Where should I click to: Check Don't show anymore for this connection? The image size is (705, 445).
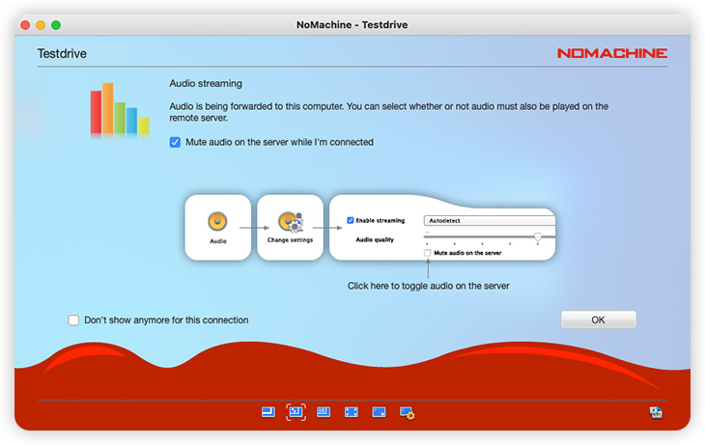click(74, 320)
